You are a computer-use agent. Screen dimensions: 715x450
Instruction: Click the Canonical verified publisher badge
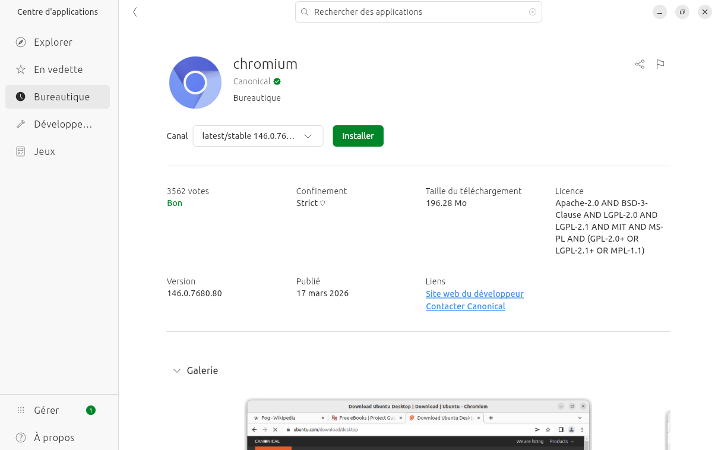(x=277, y=81)
